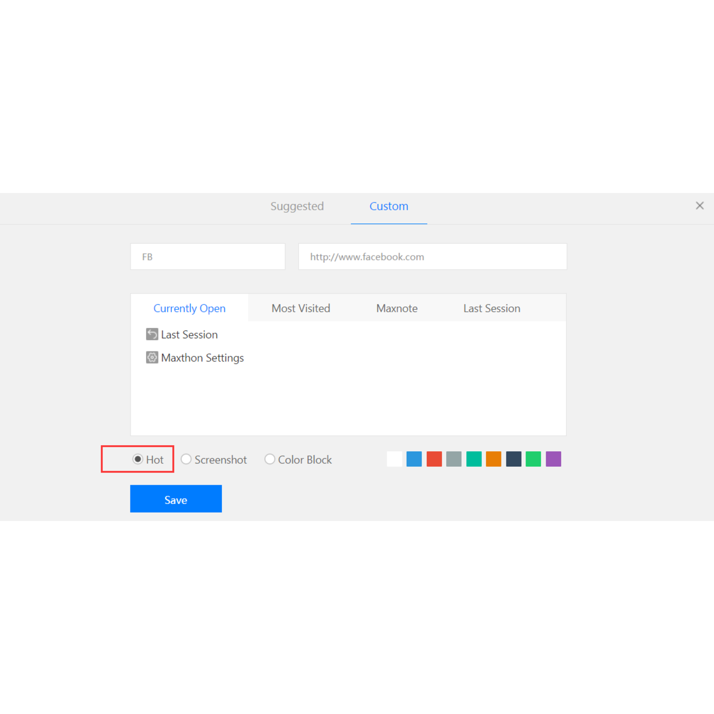Open the Maxnote tab
This screenshot has width=714, height=714.
tap(397, 308)
